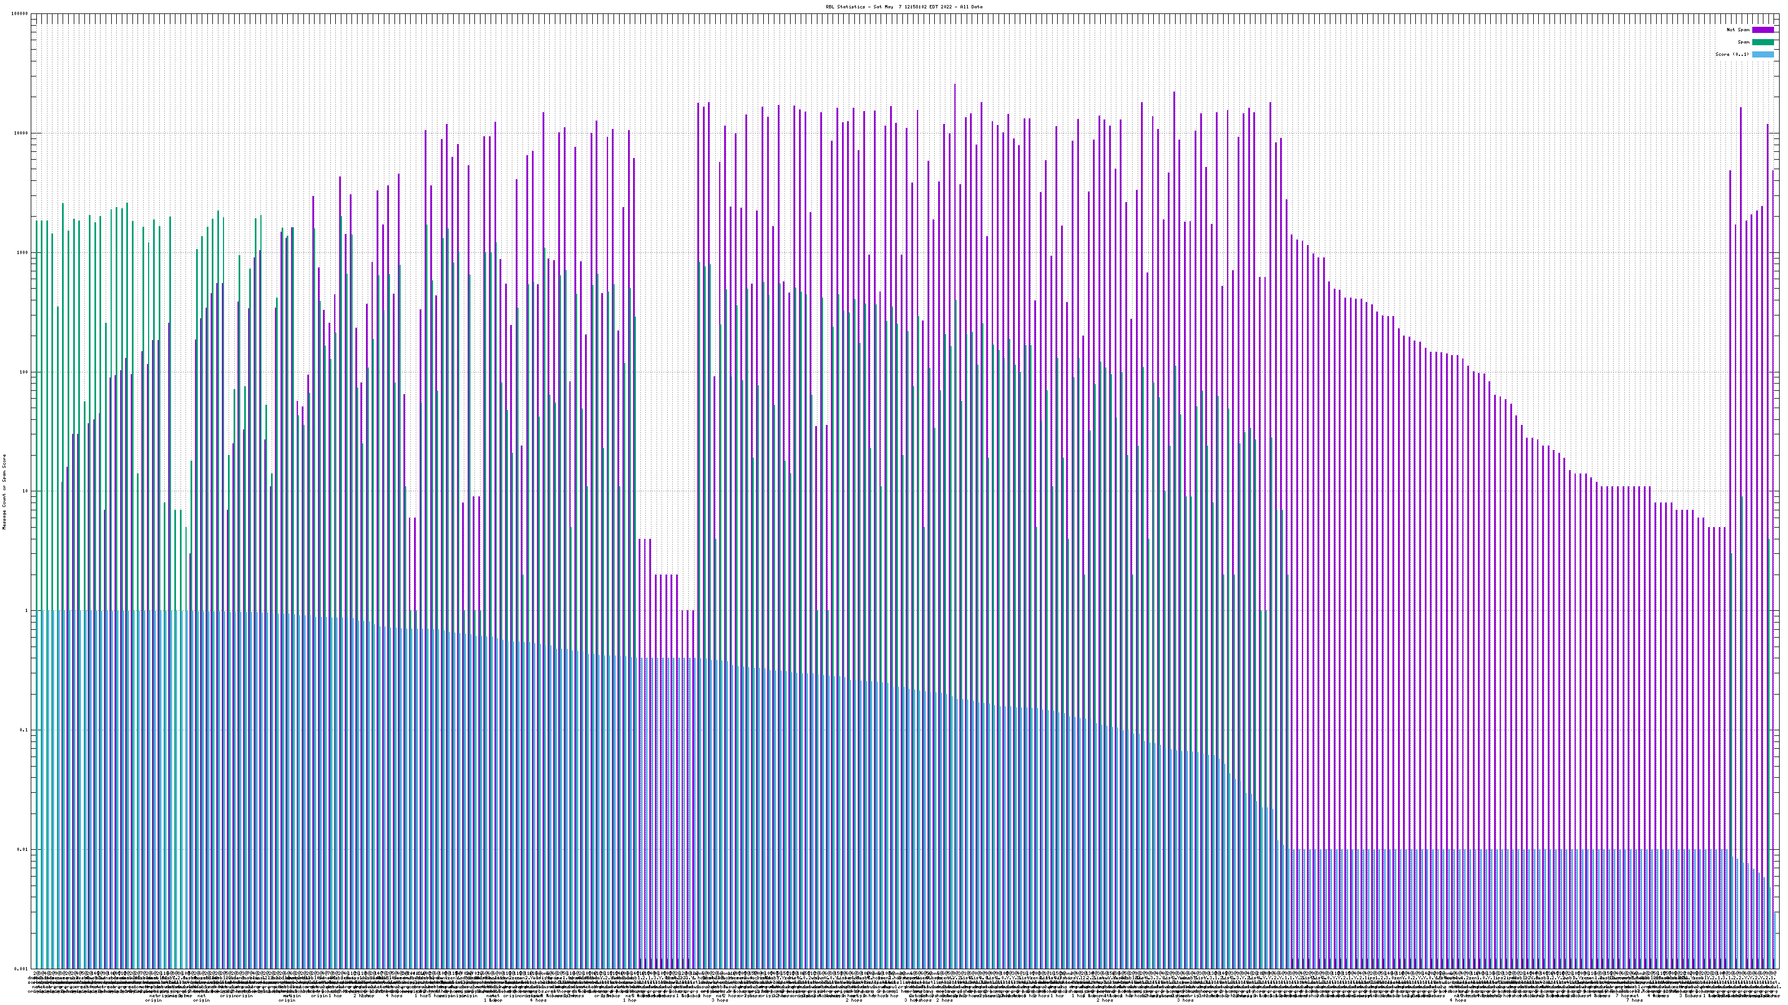Click the 1000 y-axis tick label

[x=23, y=252]
